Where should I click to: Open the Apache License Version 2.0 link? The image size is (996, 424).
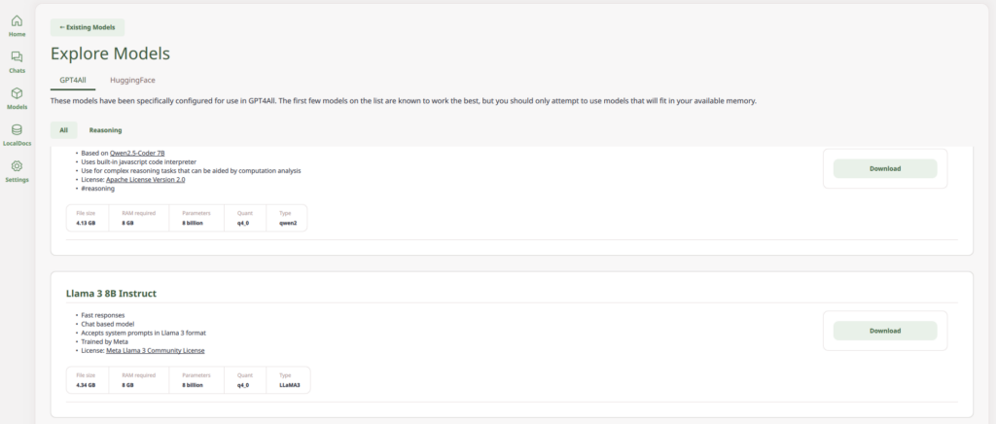coord(146,180)
